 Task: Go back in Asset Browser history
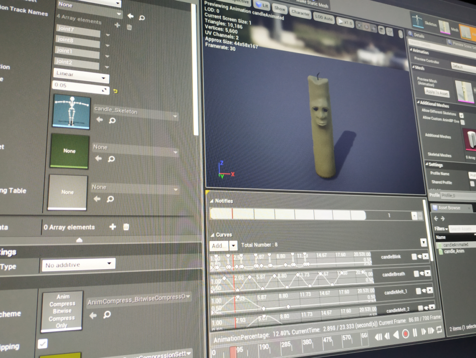pyautogui.click(x=436, y=219)
